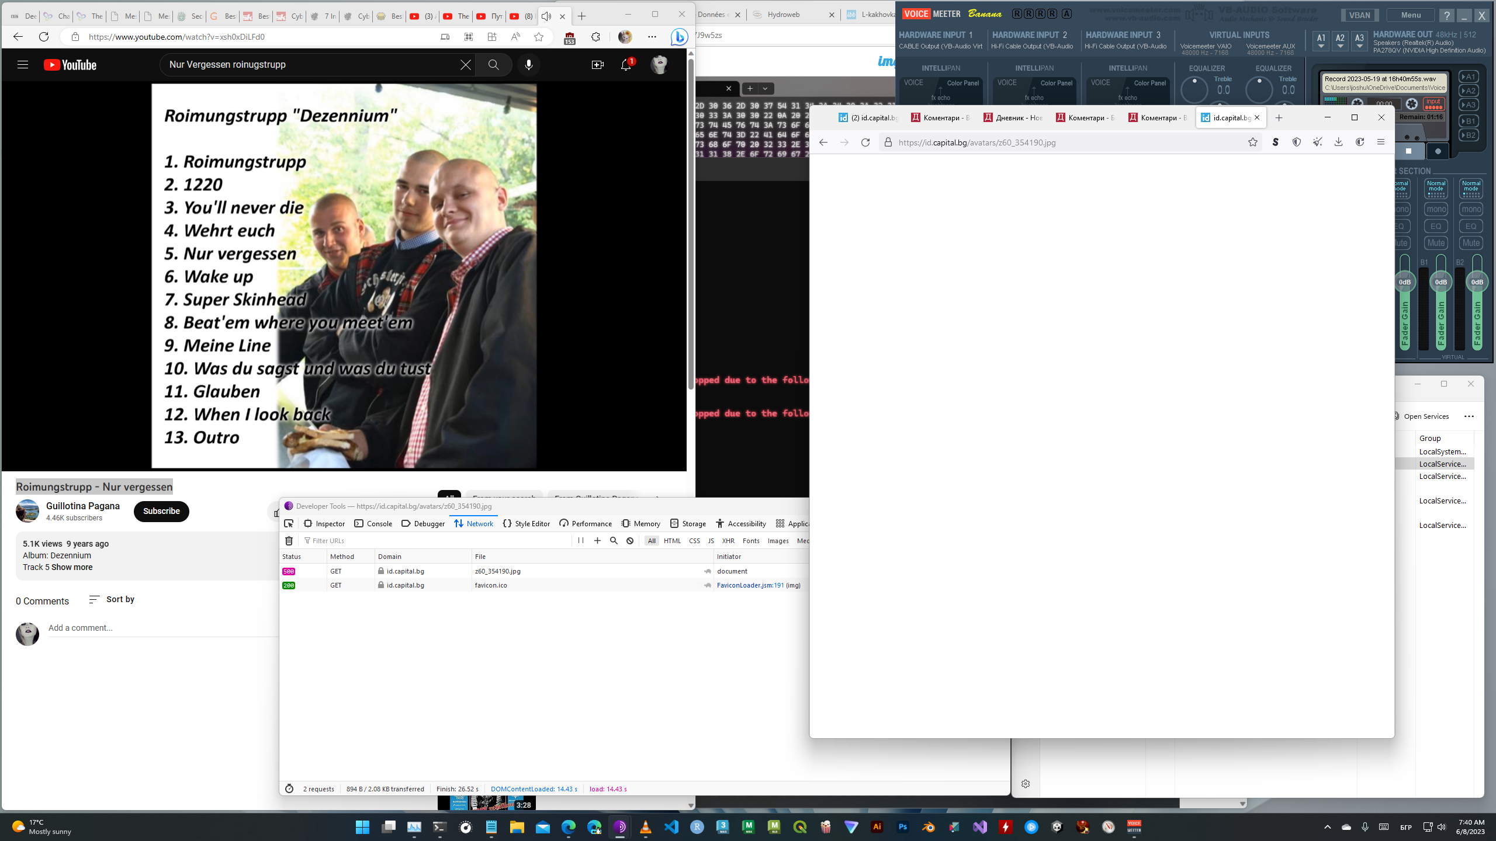Click the shield security level icon
Viewport: 1496px width, 841px height.
pyautogui.click(x=1296, y=143)
